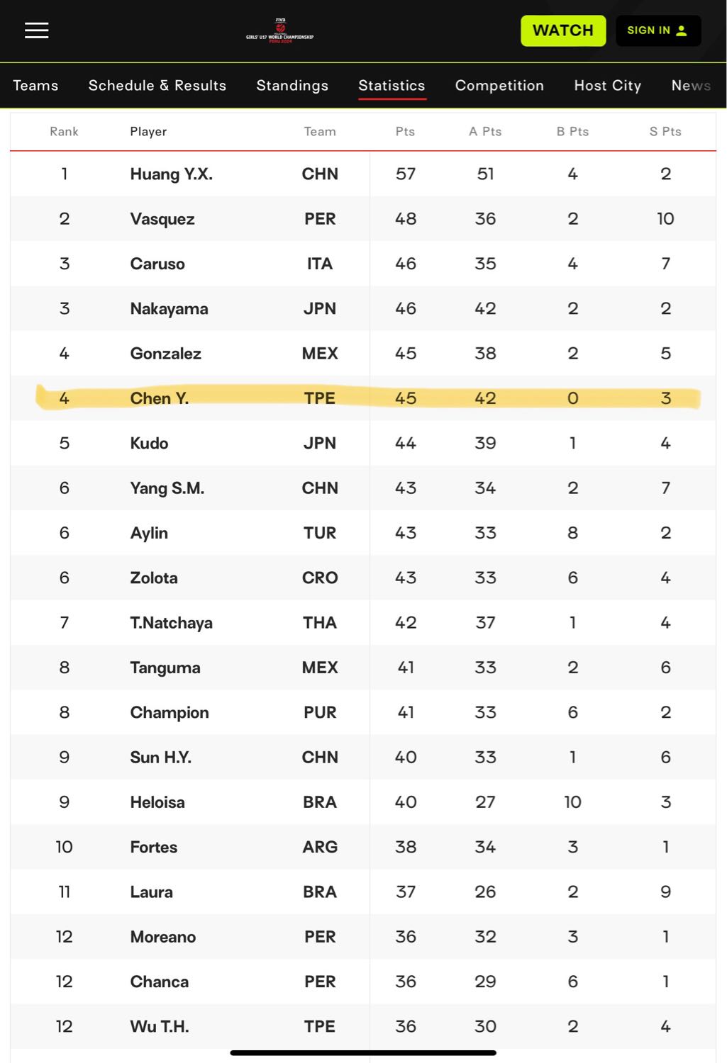
Task: Sort by the A Pts column header
Action: (485, 131)
